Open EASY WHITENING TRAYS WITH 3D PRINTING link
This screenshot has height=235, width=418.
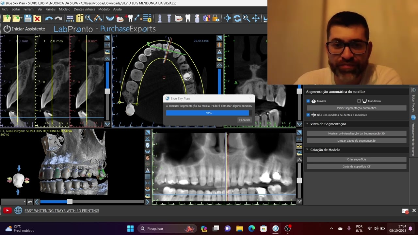pos(62,211)
